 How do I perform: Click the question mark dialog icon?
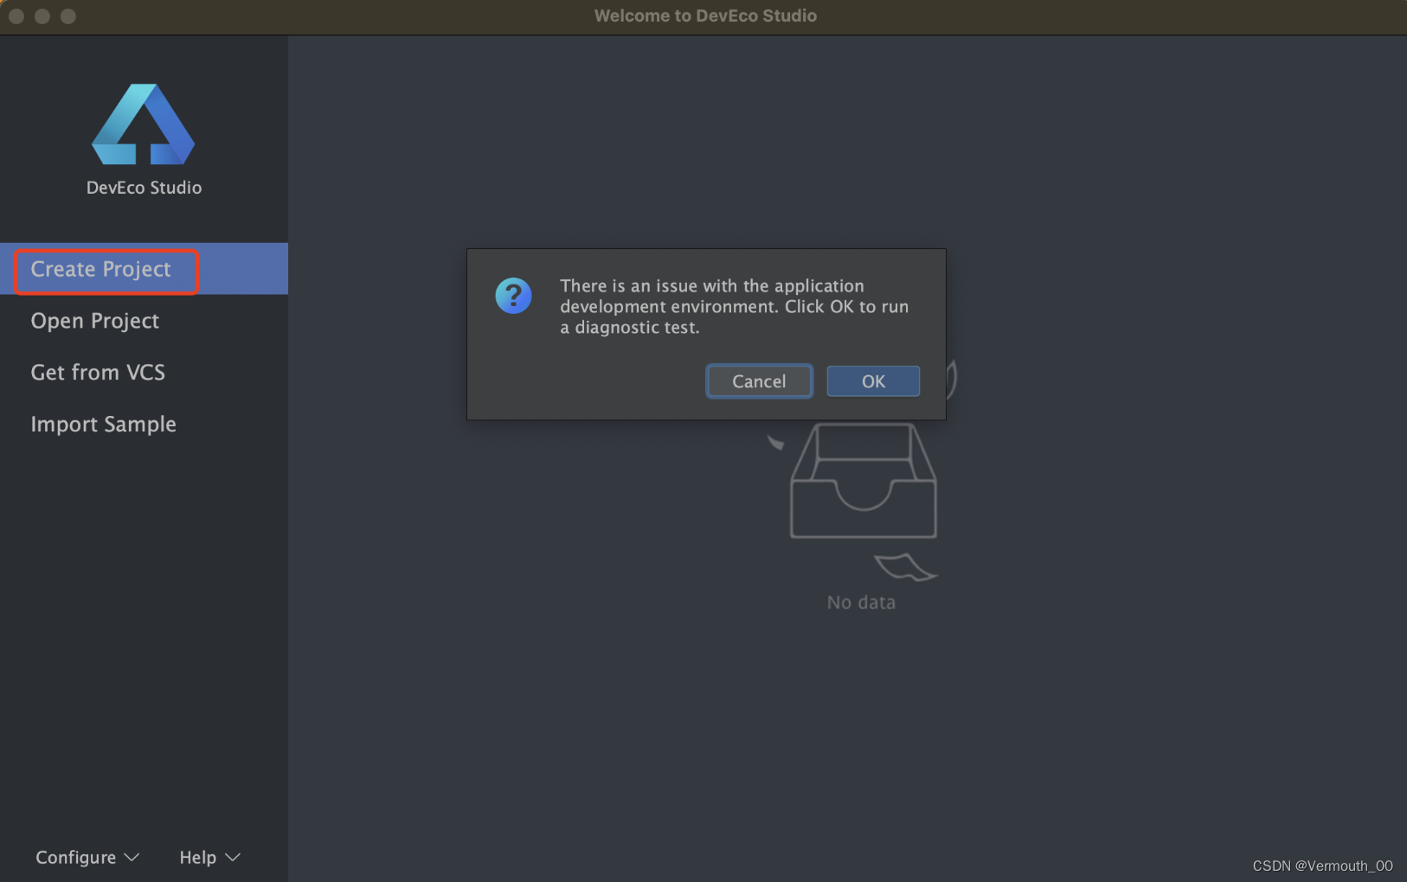pyautogui.click(x=513, y=296)
